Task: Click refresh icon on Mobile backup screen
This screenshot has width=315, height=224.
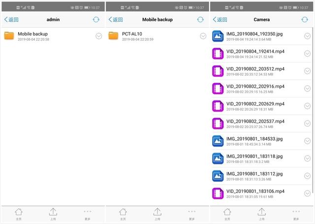Action: (200, 20)
